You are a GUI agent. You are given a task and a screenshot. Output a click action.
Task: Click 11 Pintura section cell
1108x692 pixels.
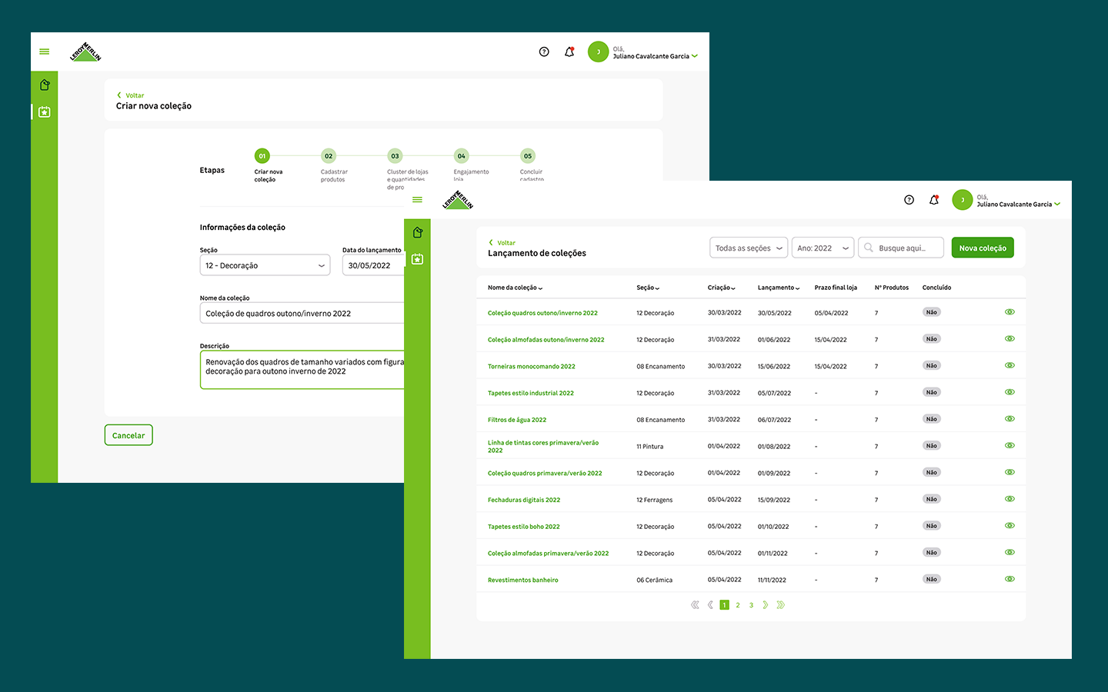coord(649,446)
